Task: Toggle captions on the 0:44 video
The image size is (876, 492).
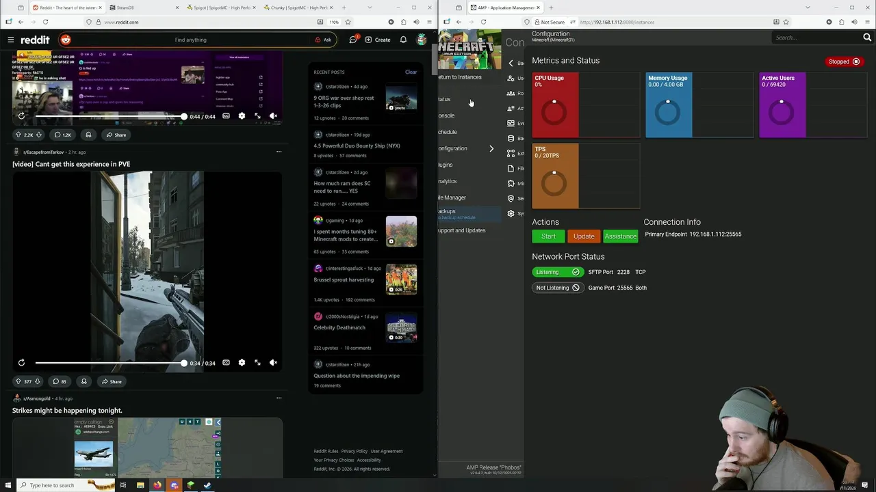Action: click(x=226, y=116)
